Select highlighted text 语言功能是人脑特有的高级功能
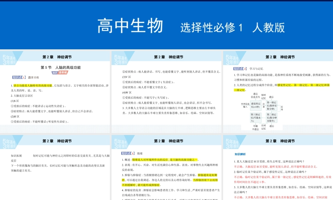The height and width of the screenshot is (200, 333). [33, 85]
